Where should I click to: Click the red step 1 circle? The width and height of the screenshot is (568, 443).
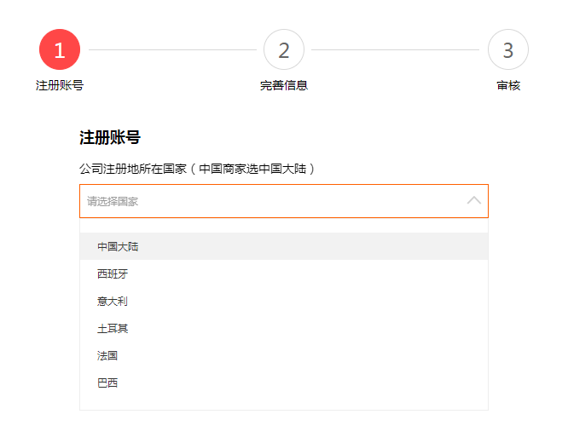pos(60,49)
